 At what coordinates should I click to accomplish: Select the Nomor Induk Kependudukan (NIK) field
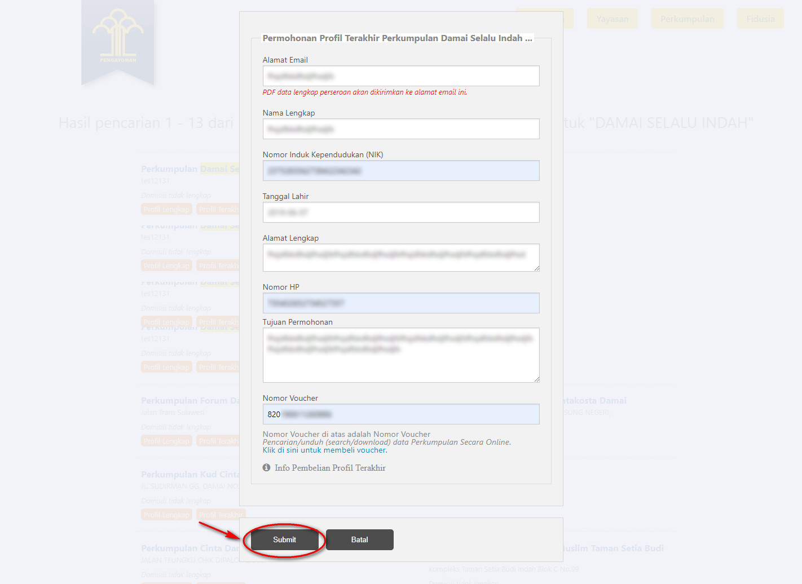coord(400,171)
